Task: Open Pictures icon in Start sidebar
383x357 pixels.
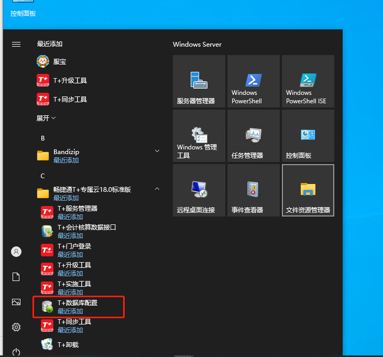Action: click(x=16, y=302)
